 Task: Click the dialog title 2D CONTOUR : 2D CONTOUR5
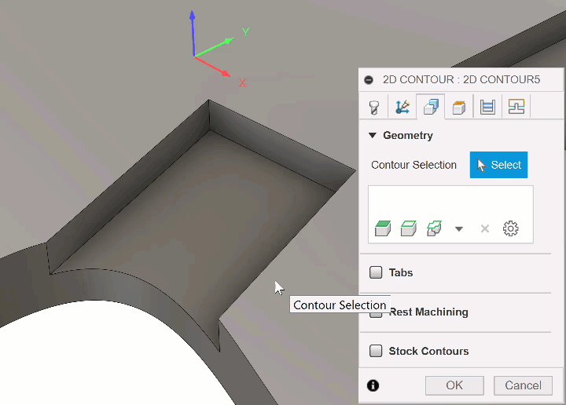tap(461, 79)
